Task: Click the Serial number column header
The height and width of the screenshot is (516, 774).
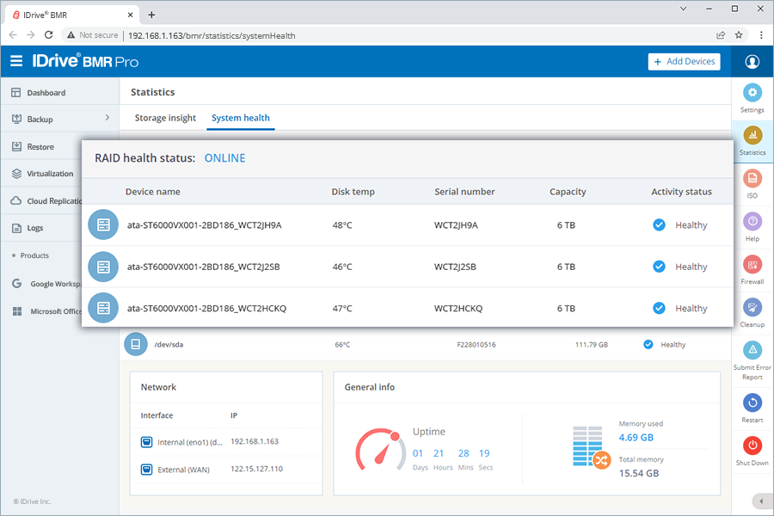Action: click(x=464, y=192)
